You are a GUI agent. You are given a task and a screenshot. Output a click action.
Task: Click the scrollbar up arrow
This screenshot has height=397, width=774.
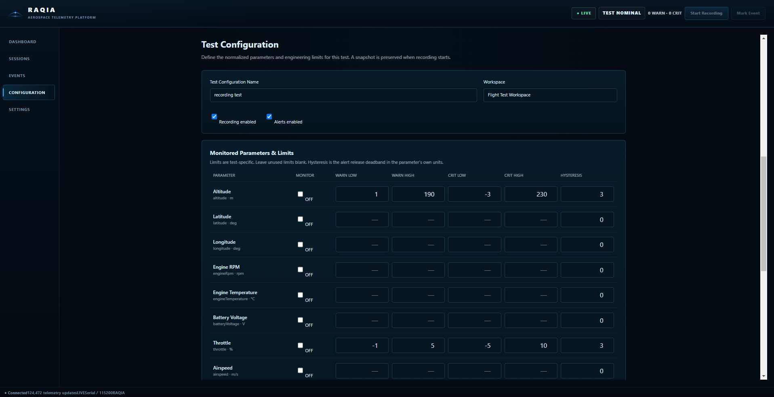click(x=763, y=38)
